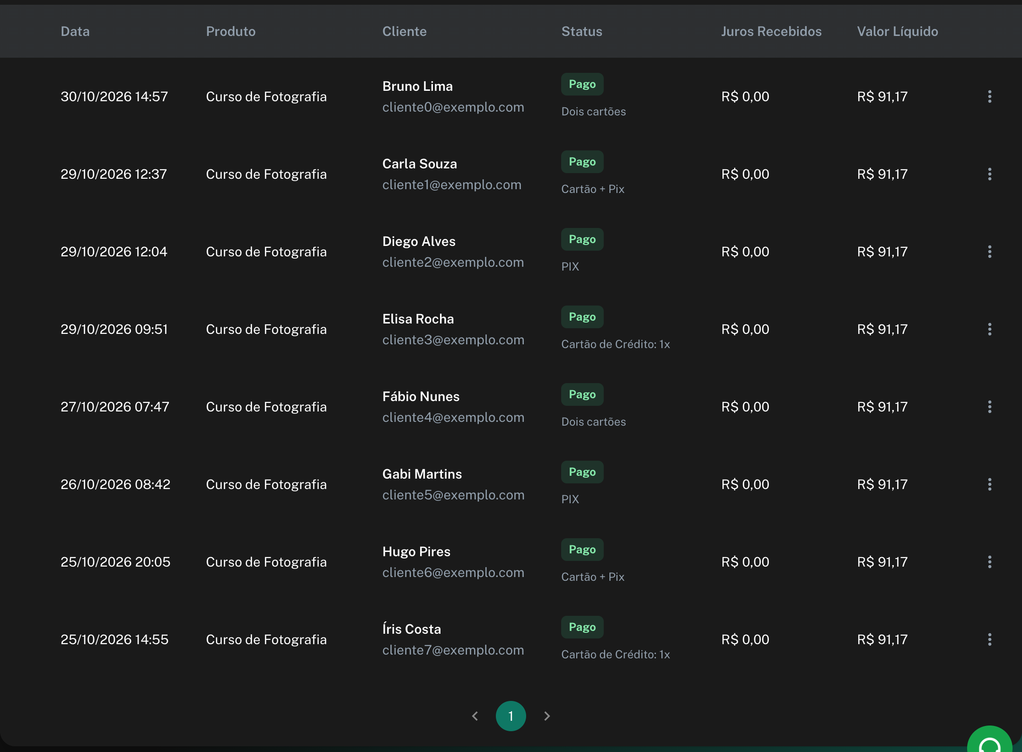Go to previous page arrow

point(475,716)
